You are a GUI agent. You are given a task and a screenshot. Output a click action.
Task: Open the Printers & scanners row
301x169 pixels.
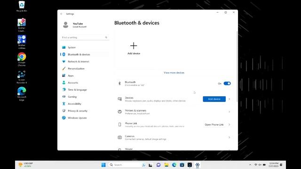[x=174, y=112]
